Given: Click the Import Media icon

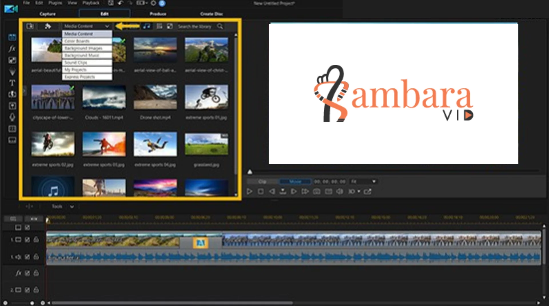Looking at the screenshot, I should 30,26.
